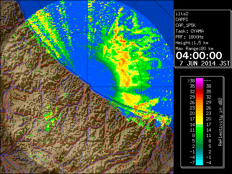Click the ilts2 label
The image size is (232, 174).
point(182,14)
